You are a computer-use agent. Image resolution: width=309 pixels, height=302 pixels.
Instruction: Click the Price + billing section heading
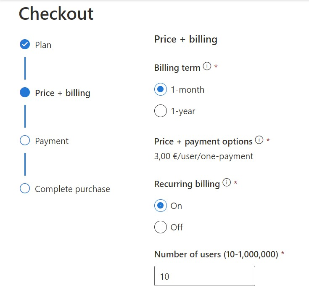click(186, 39)
